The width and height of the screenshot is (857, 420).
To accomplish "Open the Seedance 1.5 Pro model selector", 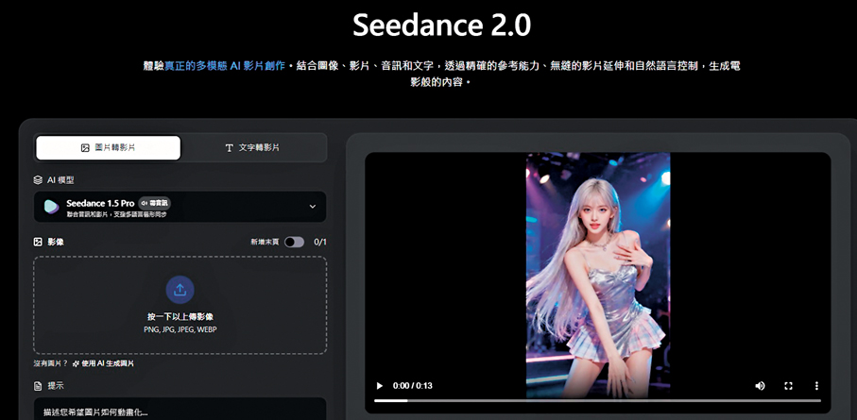I will point(180,207).
